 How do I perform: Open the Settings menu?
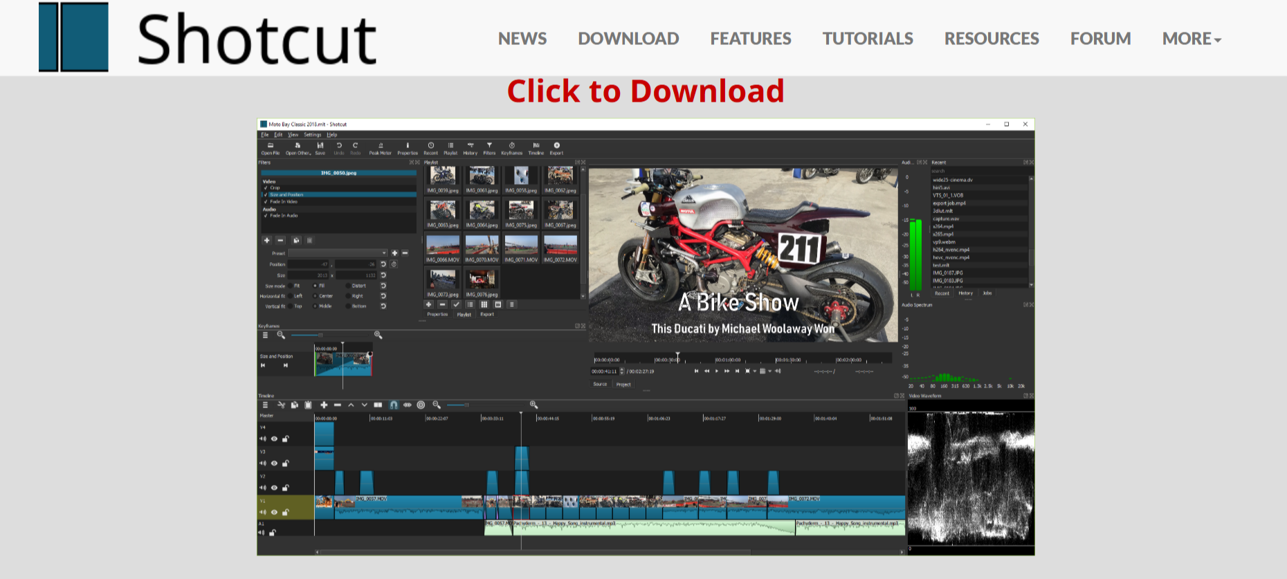(313, 135)
